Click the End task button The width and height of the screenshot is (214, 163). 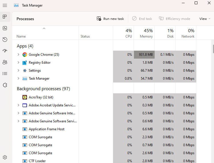coord(142,19)
